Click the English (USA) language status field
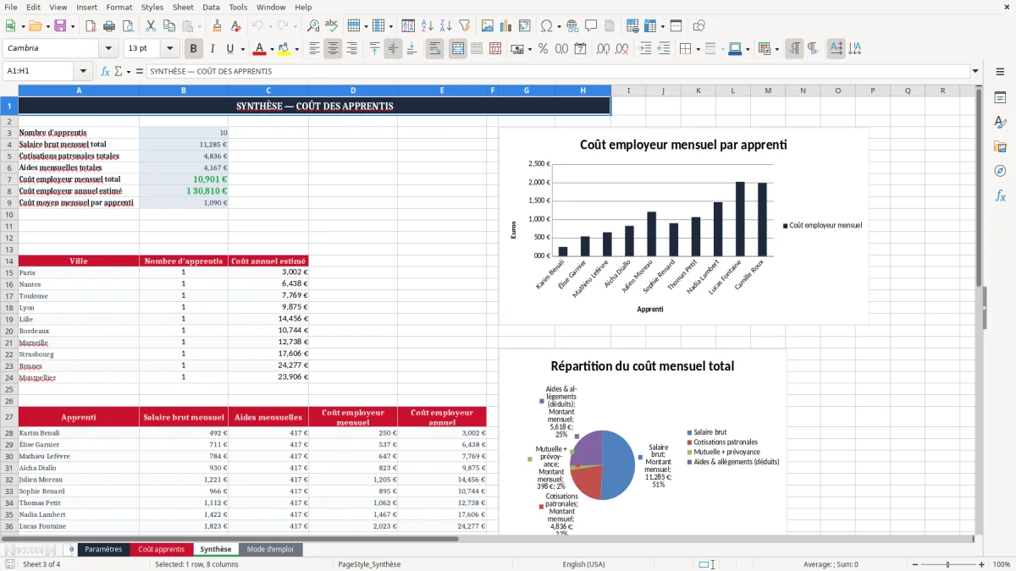Viewport: 1016px width, 571px height. click(583, 564)
